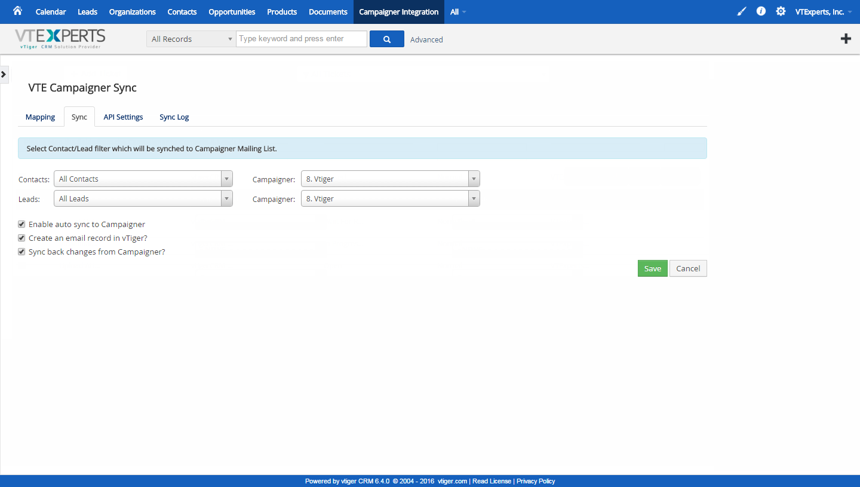The width and height of the screenshot is (860, 487).
Task: Open the Privacy Policy footer link
Action: [x=536, y=481]
